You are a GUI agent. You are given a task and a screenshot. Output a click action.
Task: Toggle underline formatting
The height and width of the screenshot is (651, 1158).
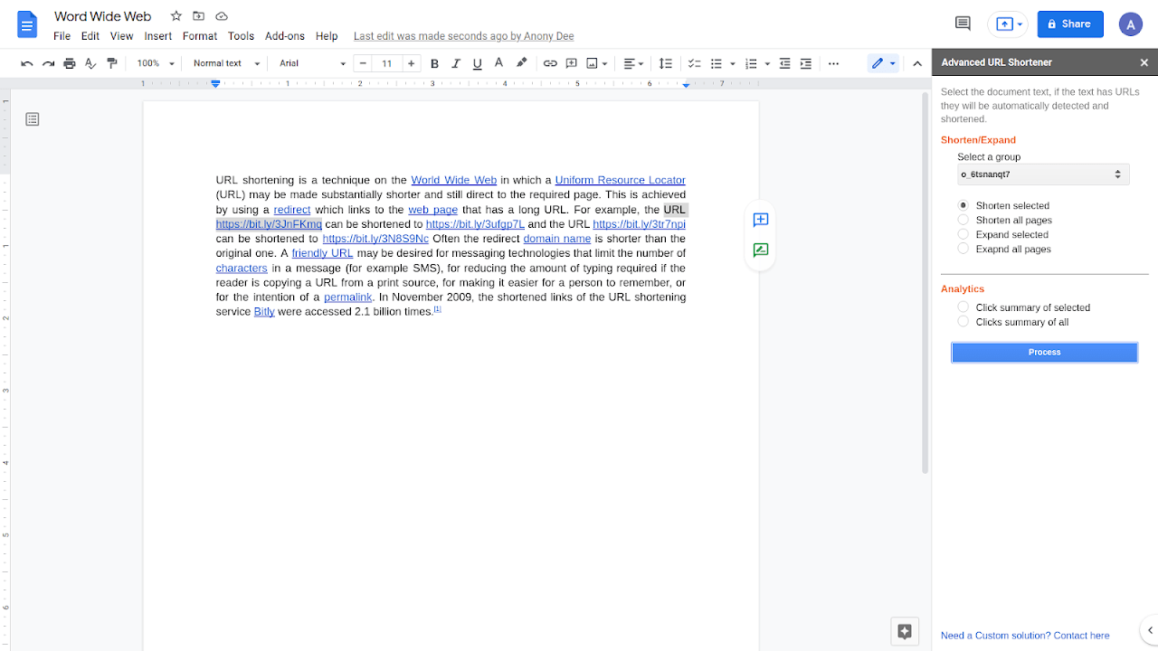478,63
